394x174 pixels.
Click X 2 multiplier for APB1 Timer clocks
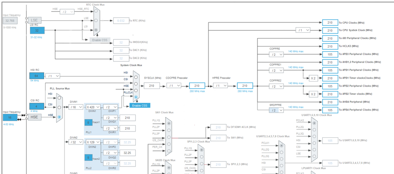point(313,78)
